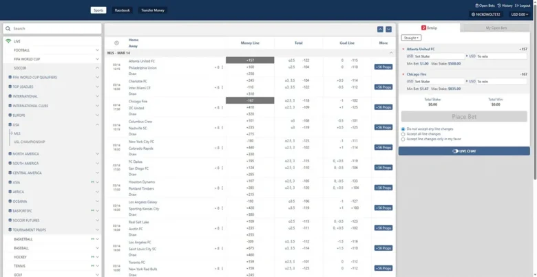Collapse the MLS - MAR 14 section
This screenshot has width=537, height=277.
[391, 53]
